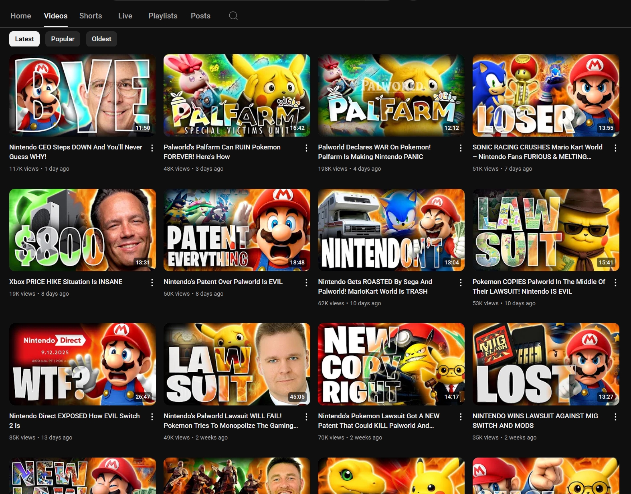631x494 pixels.
Task: Click '198K views • 4 days ago' text
Action: click(350, 169)
